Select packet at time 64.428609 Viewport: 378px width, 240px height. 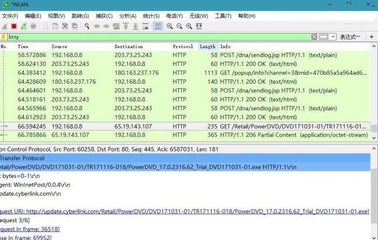tap(185, 82)
